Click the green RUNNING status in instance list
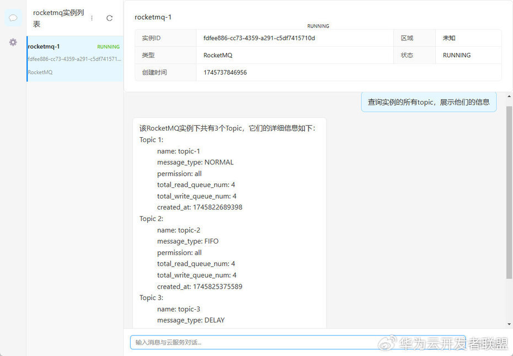The height and width of the screenshot is (356, 513). click(108, 47)
